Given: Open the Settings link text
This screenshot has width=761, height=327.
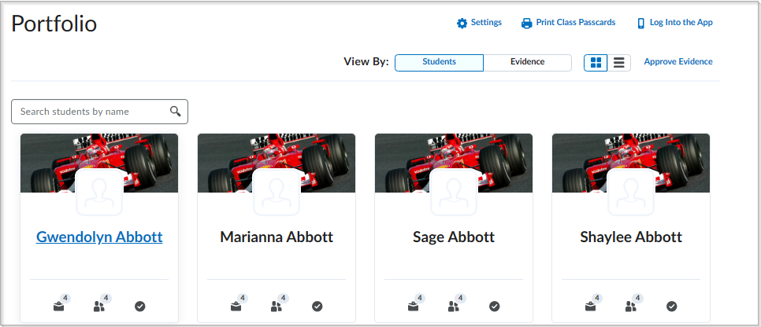Looking at the screenshot, I should pyautogui.click(x=486, y=22).
